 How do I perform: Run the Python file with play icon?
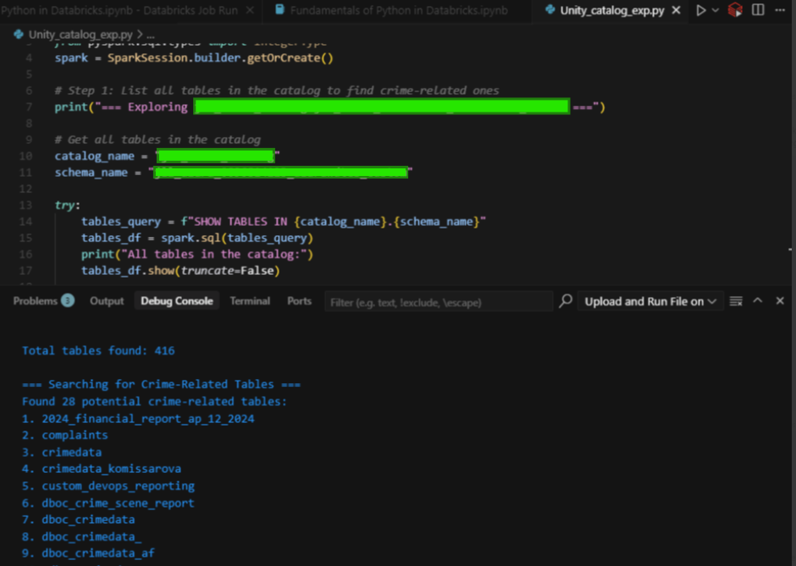[701, 10]
